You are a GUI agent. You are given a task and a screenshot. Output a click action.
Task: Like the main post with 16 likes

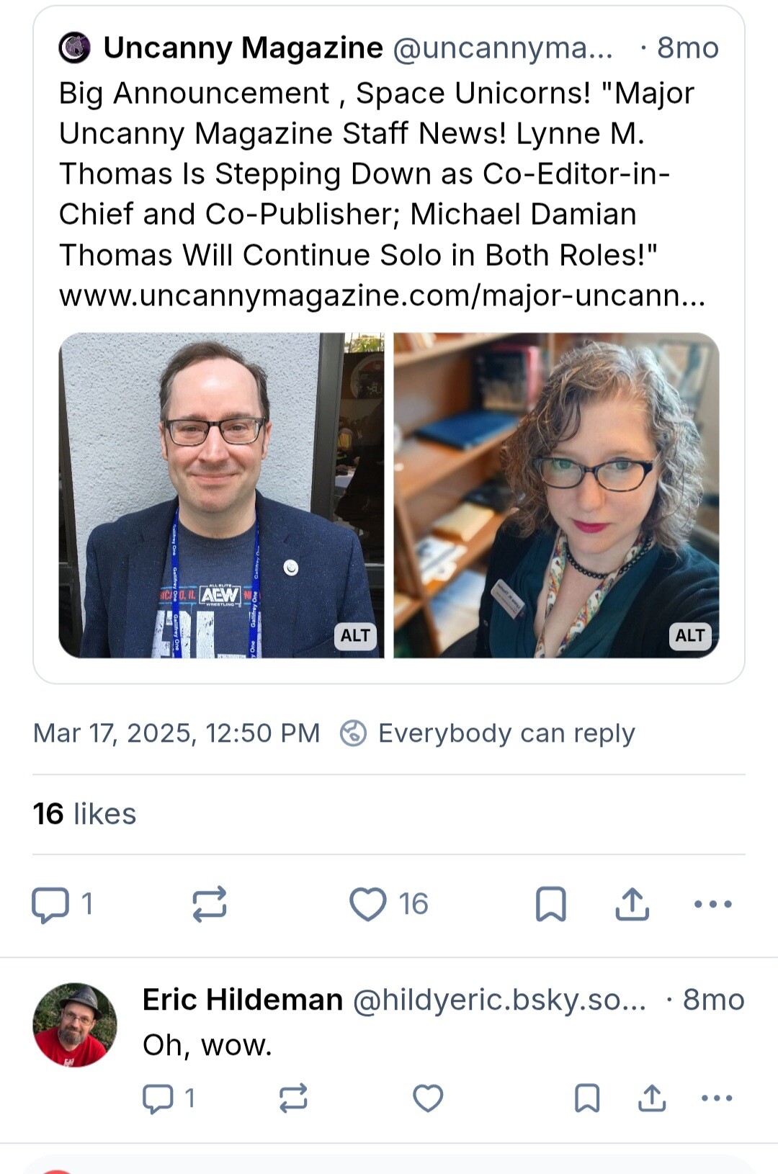pyautogui.click(x=368, y=904)
